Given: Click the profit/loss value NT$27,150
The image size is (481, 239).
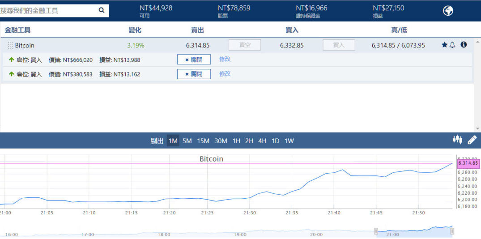Looking at the screenshot, I should tap(388, 9).
